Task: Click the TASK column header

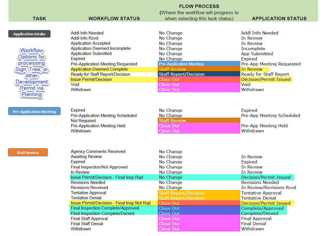Action: tap(39, 19)
